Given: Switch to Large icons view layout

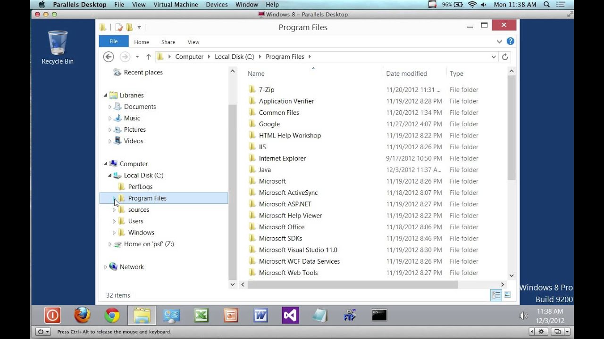Looking at the screenshot, I should click(x=508, y=295).
